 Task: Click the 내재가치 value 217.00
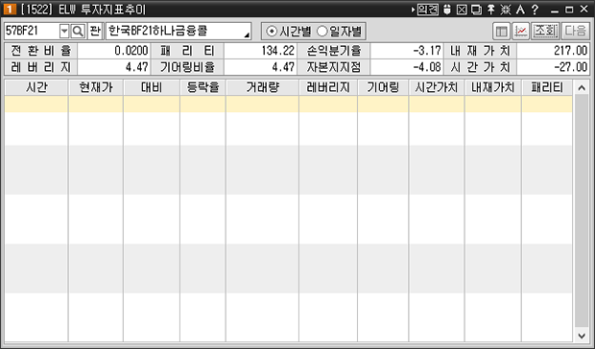tap(553, 51)
